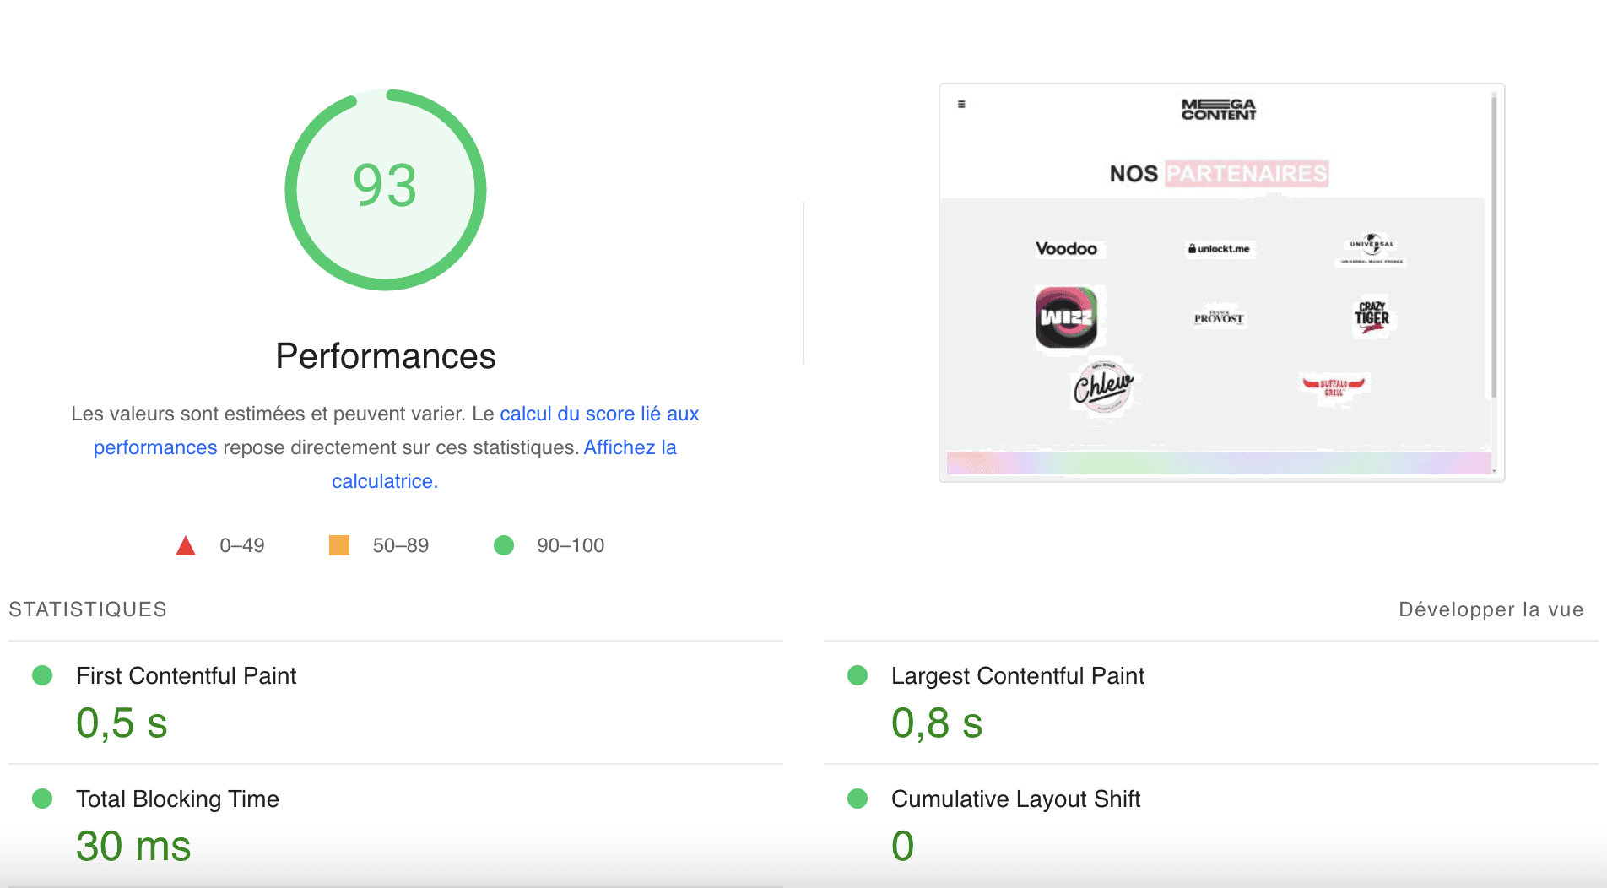Click the '90–100' legend range text
The height and width of the screenshot is (888, 1607).
point(571,546)
